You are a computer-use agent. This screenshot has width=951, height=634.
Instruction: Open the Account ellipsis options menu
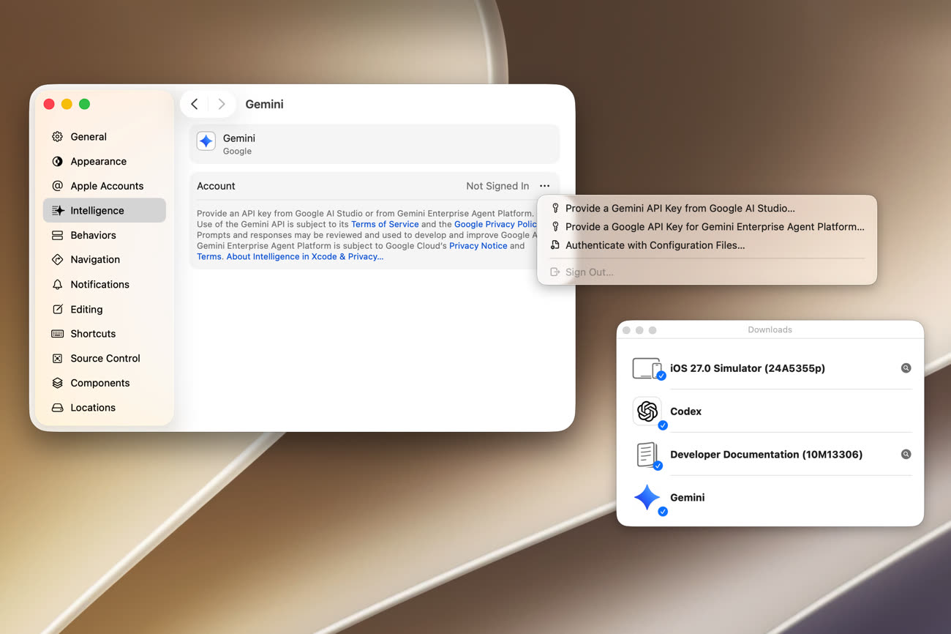[x=545, y=186]
